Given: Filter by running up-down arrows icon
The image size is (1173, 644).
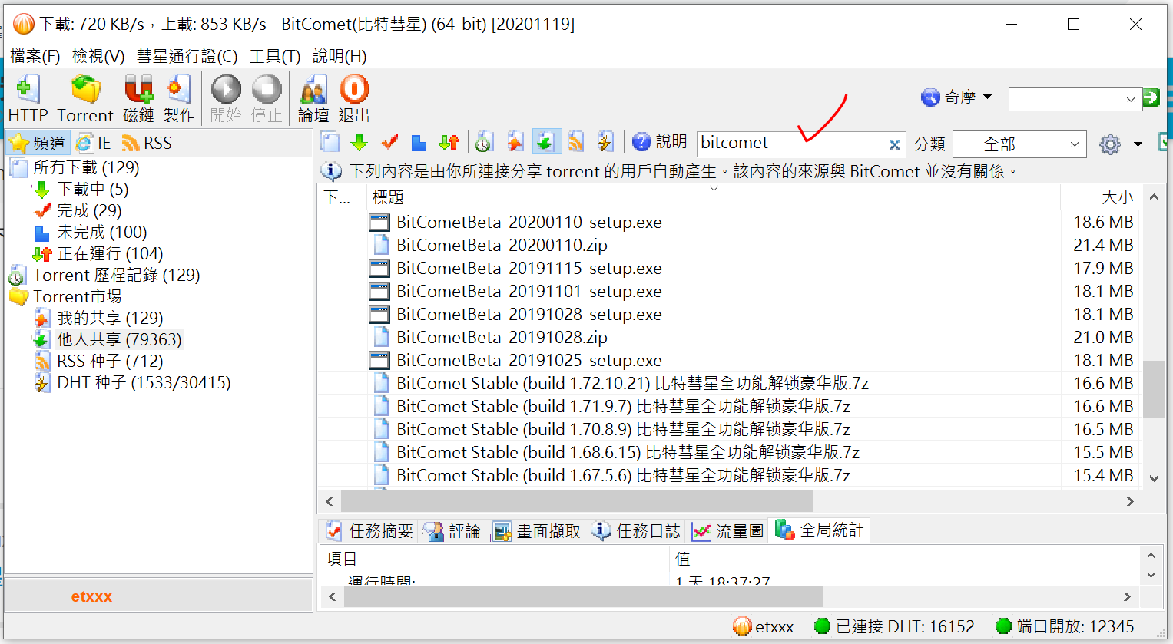Looking at the screenshot, I should click(x=449, y=142).
